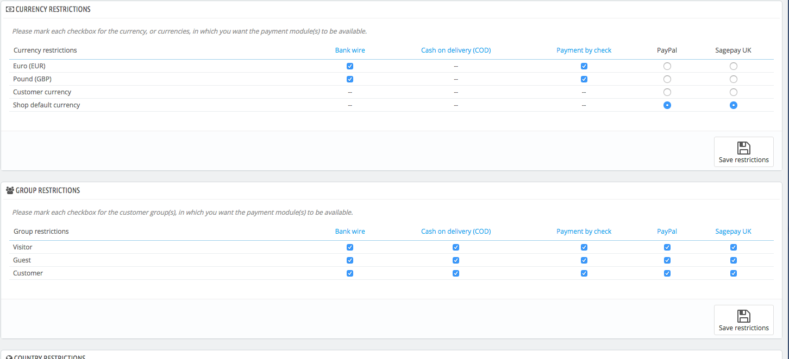Click the Save restrictions icon under Group restrictions
Viewport: 789px width, 359px height.
point(743,316)
